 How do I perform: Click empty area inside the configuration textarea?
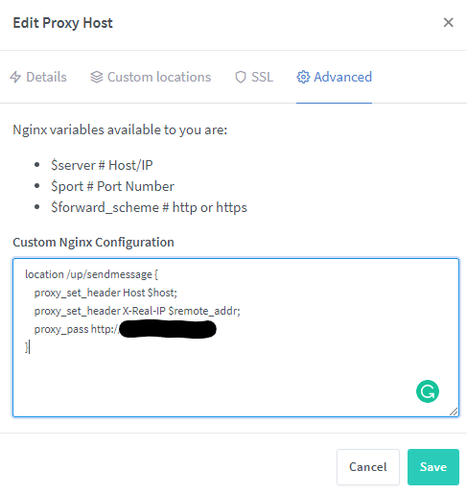pyautogui.click(x=223, y=384)
